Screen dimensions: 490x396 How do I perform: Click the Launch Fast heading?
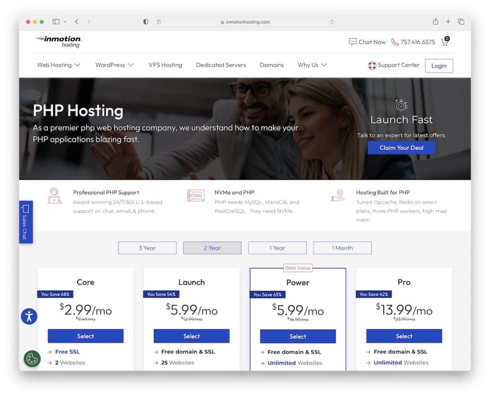click(x=401, y=120)
